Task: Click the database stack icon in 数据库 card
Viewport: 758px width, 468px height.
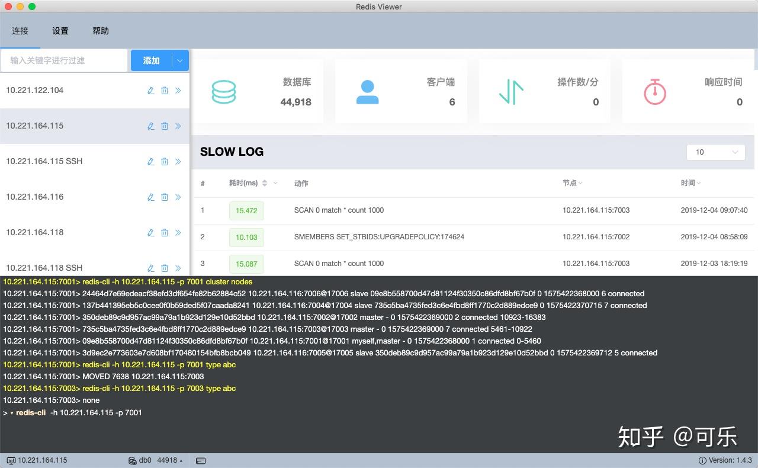Action: pos(223,92)
